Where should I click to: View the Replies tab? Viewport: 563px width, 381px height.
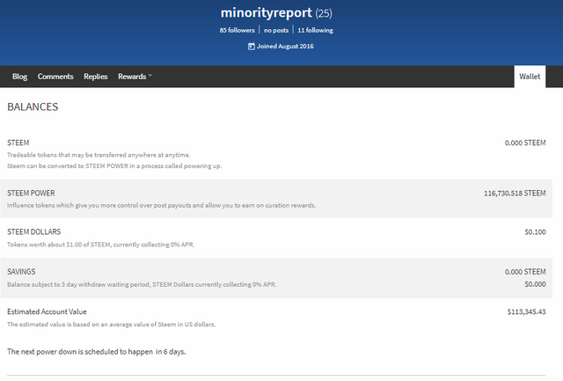(x=96, y=77)
